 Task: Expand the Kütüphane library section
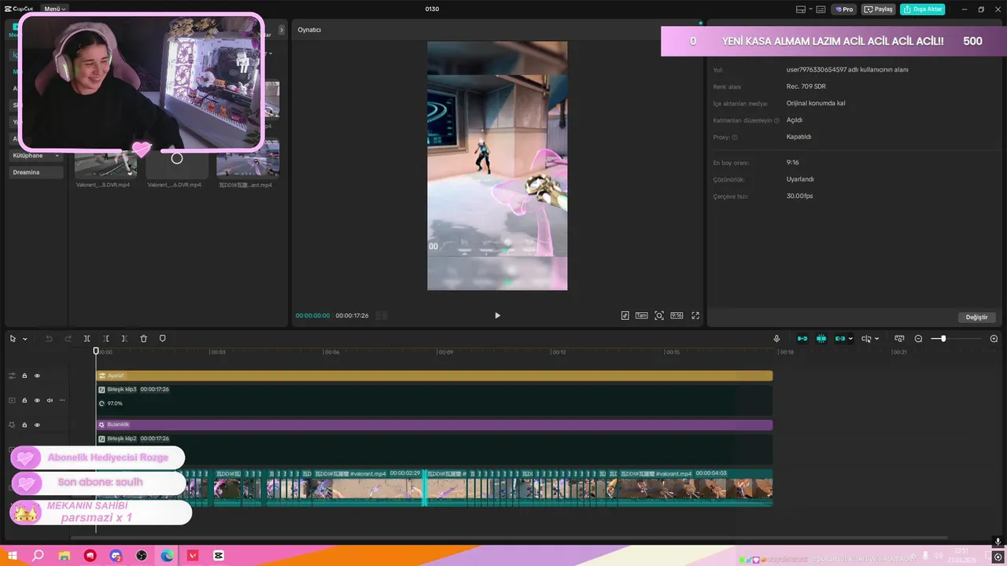click(36, 156)
